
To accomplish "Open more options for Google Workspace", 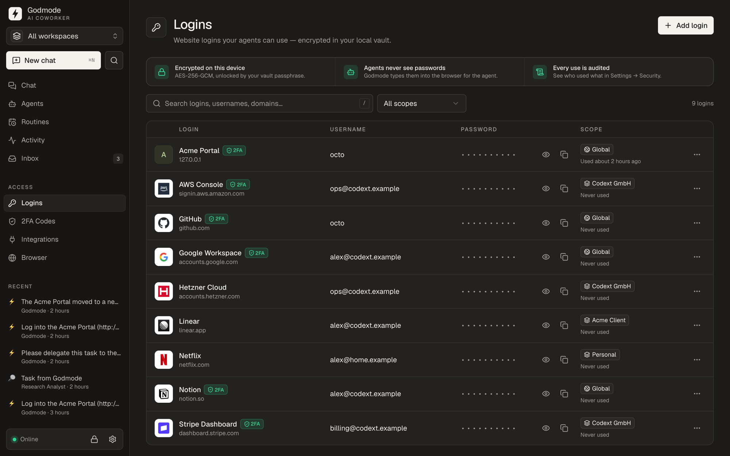I will 697,257.
